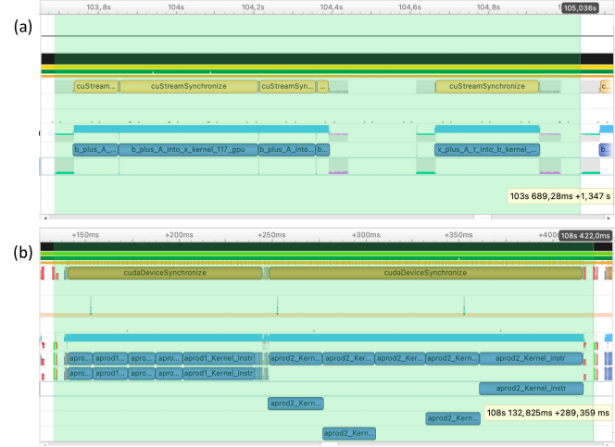The image size is (615, 447).
Task: Select the small "..." API call block
Action: pos(322,86)
